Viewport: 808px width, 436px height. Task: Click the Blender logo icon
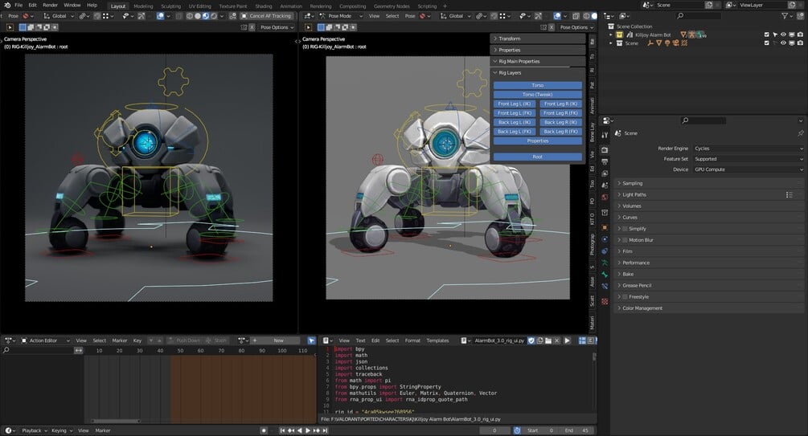click(x=6, y=5)
